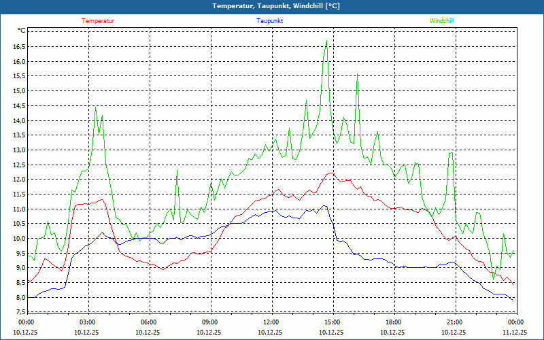Screen dimensions: 544x340
Task: Select the 21:00 time axis label
Action: (x=454, y=322)
